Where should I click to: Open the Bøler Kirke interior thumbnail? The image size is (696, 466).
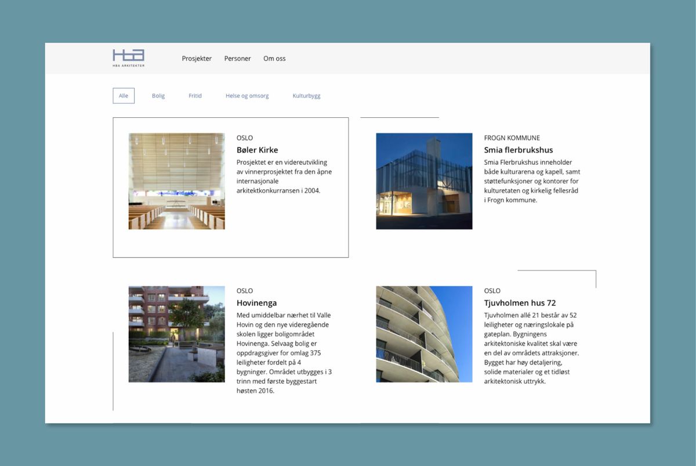tap(176, 181)
